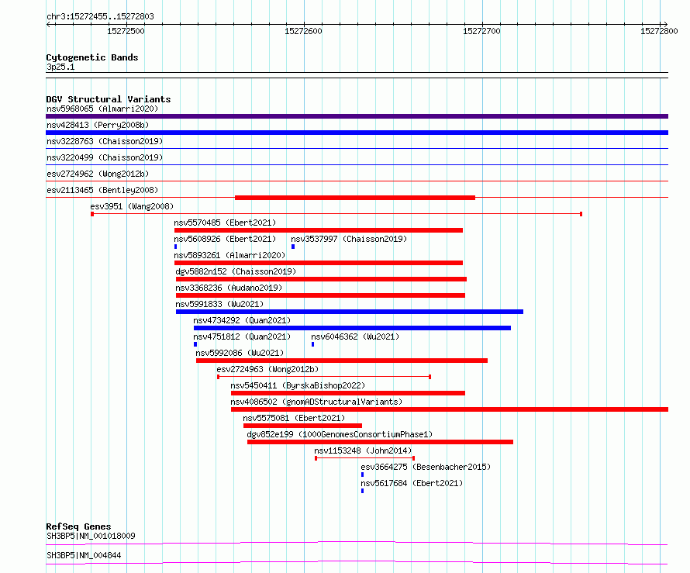Screen dimensions: 690x573
Task: Click the left end marker of esv3951
Action: click(92, 214)
